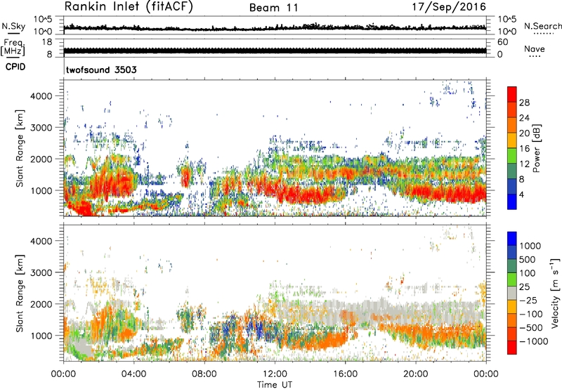Click the sky noise trace in top panel

point(275,27)
